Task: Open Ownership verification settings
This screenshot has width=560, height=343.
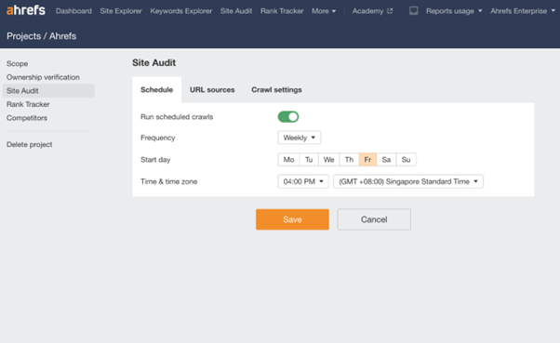Action: 43,77
